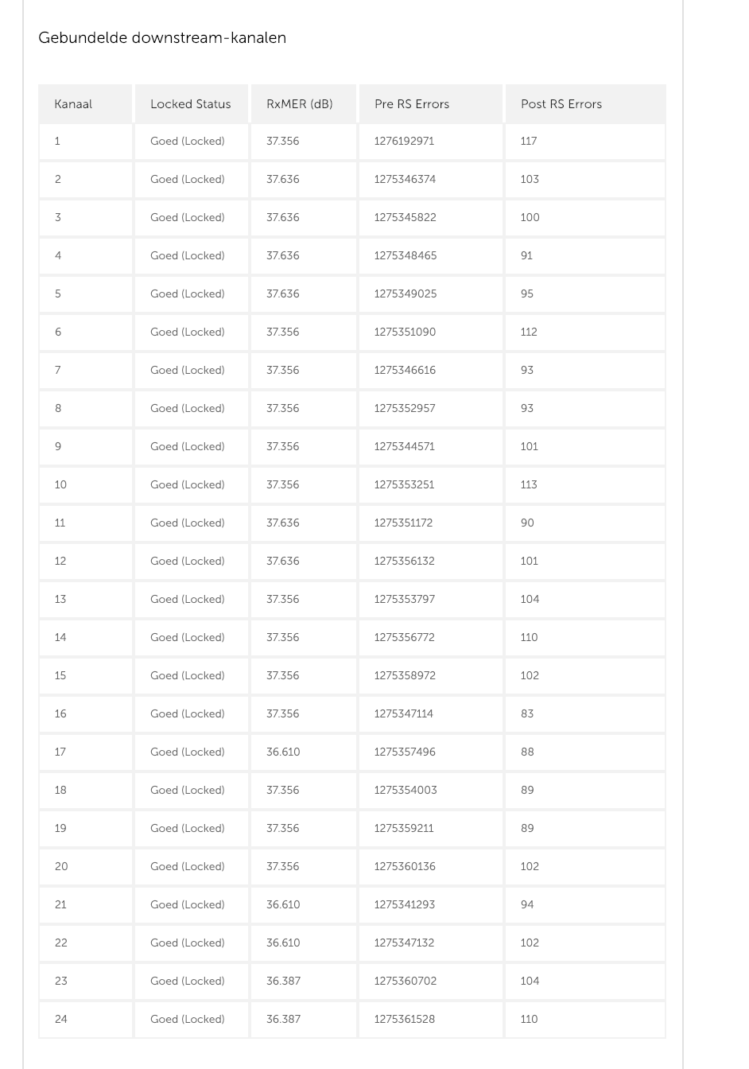Screen dimensions: 749x1069
Task: Select Pre RS Errors value 1275341293
Action: tap(404, 904)
